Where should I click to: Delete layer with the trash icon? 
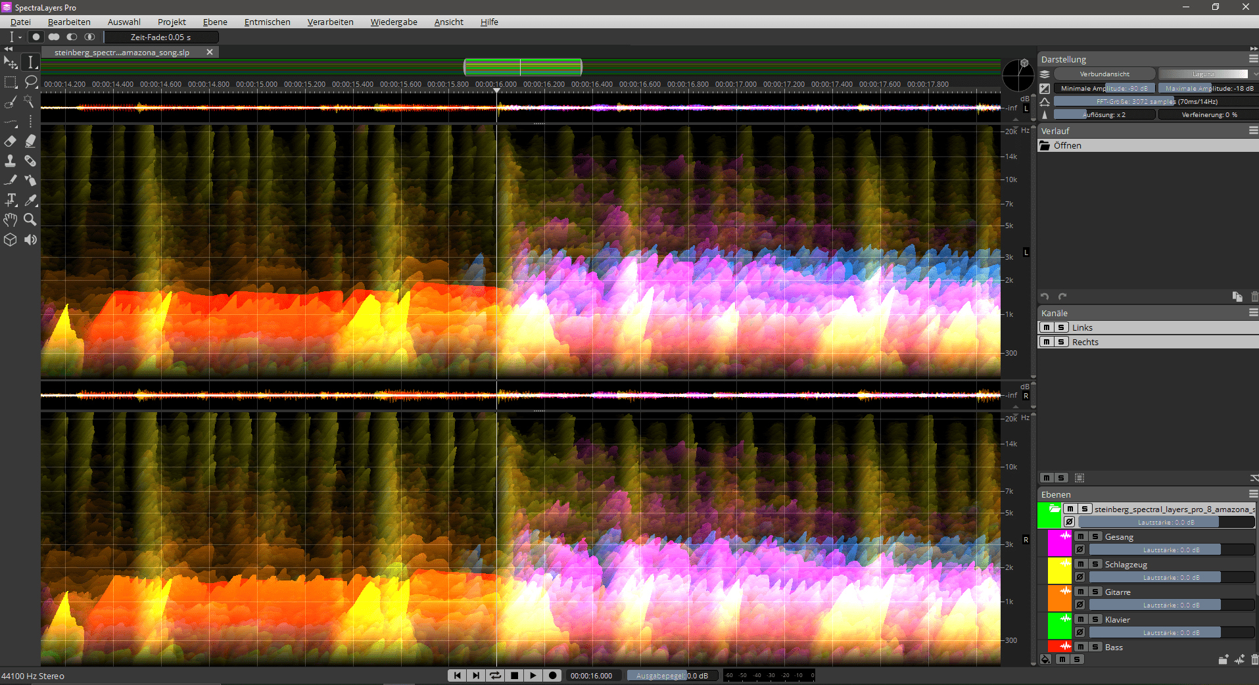point(1254,659)
